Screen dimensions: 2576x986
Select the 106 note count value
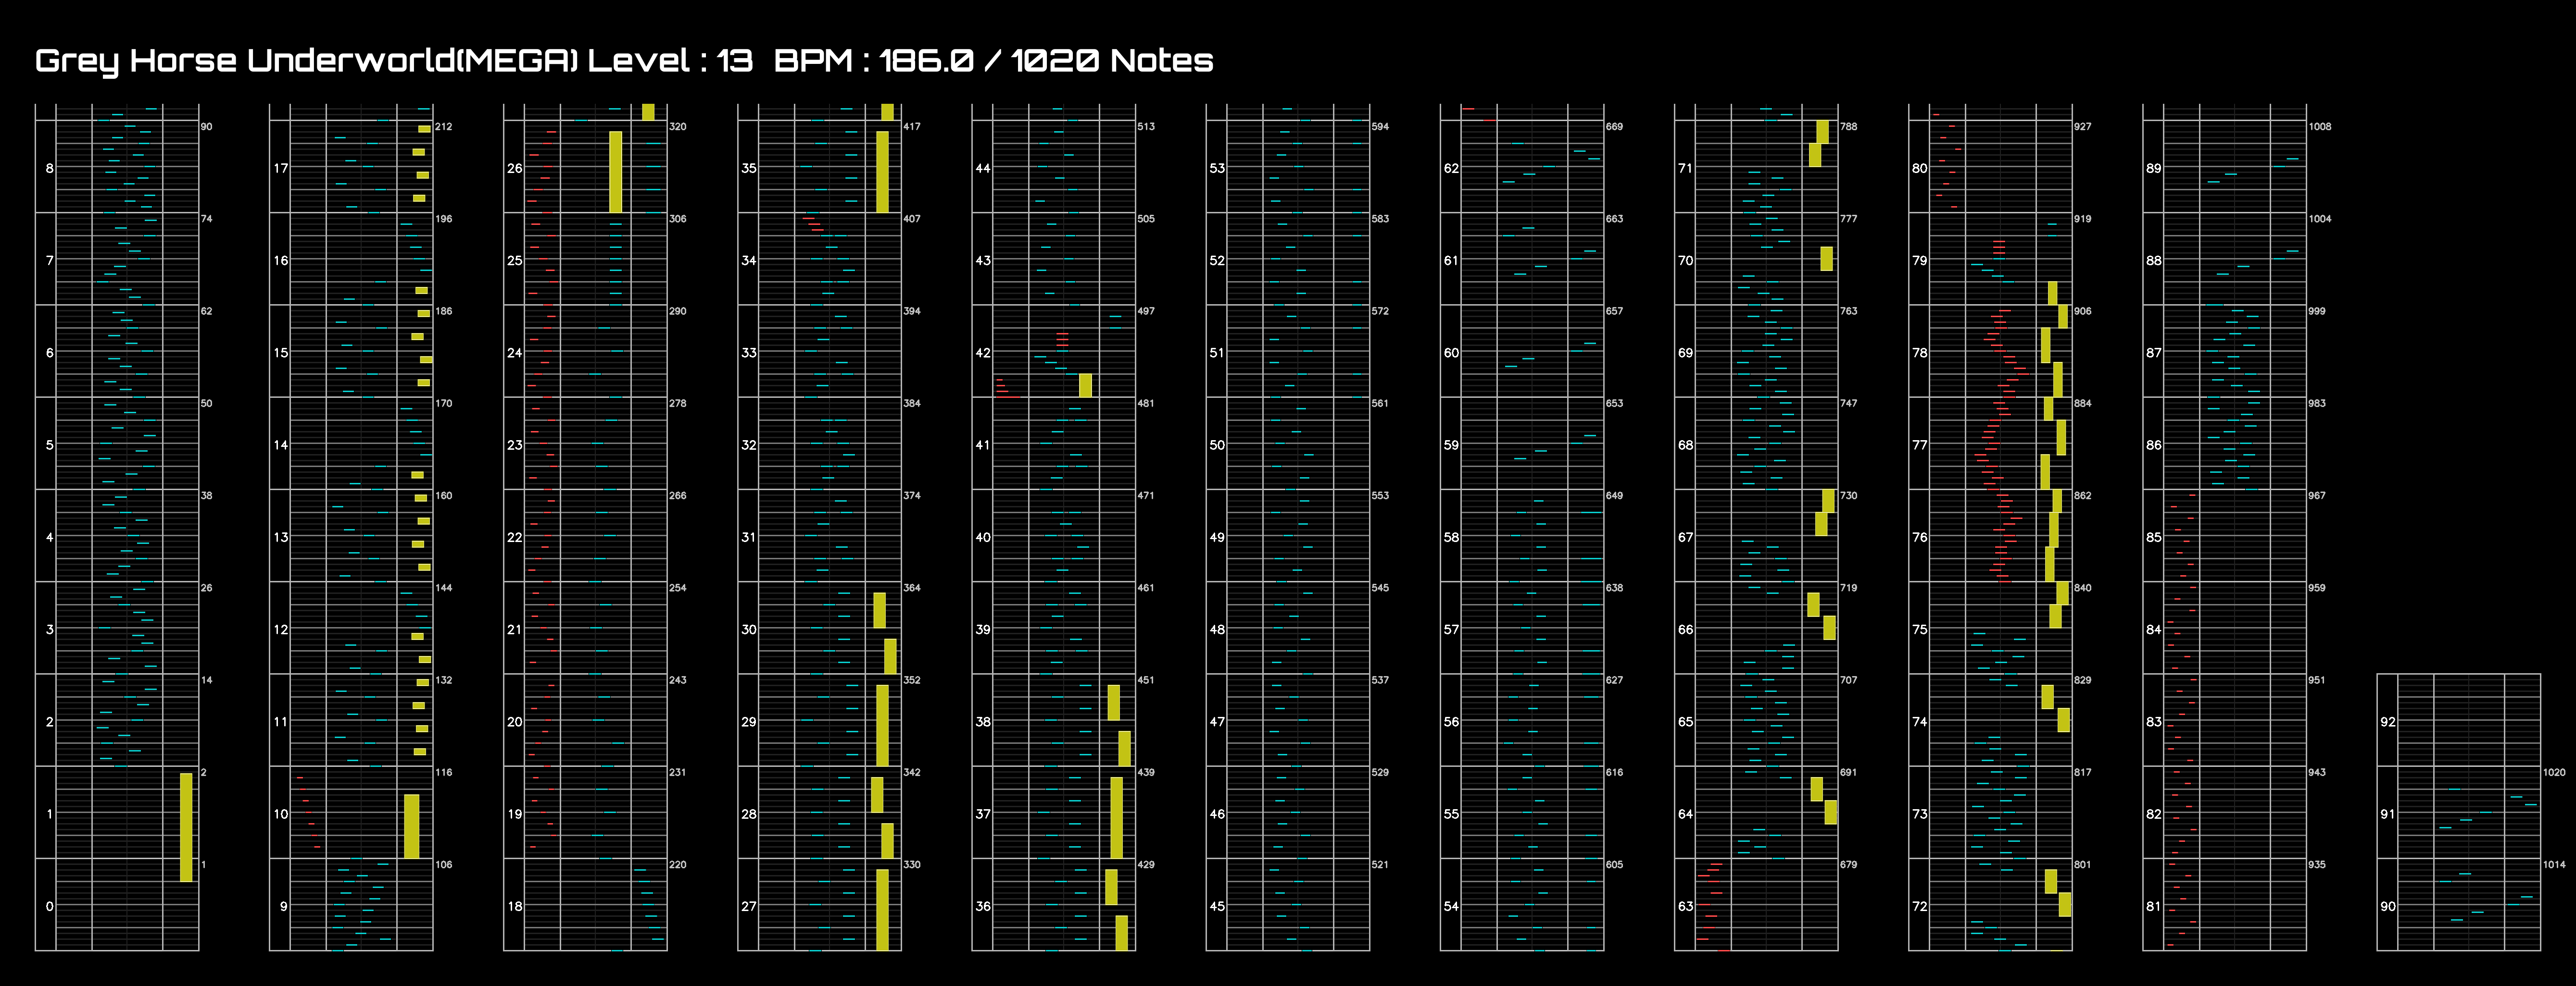pyautogui.click(x=443, y=865)
